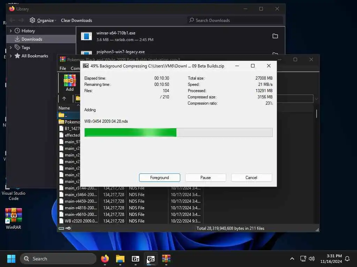Image resolution: width=357 pixels, height=267 pixels.
Task: Expand the Tags tree item
Action: 10,47
